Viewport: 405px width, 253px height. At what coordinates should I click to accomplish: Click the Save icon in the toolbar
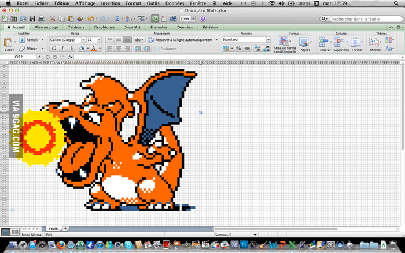click(x=32, y=19)
